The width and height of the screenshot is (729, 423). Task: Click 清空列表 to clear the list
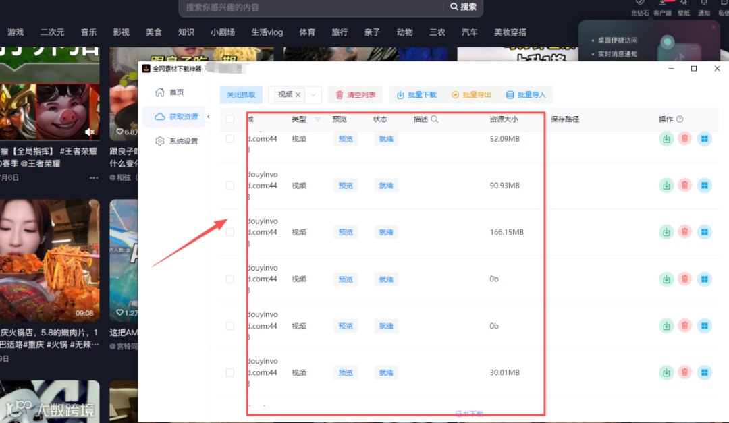pyautogui.click(x=356, y=95)
